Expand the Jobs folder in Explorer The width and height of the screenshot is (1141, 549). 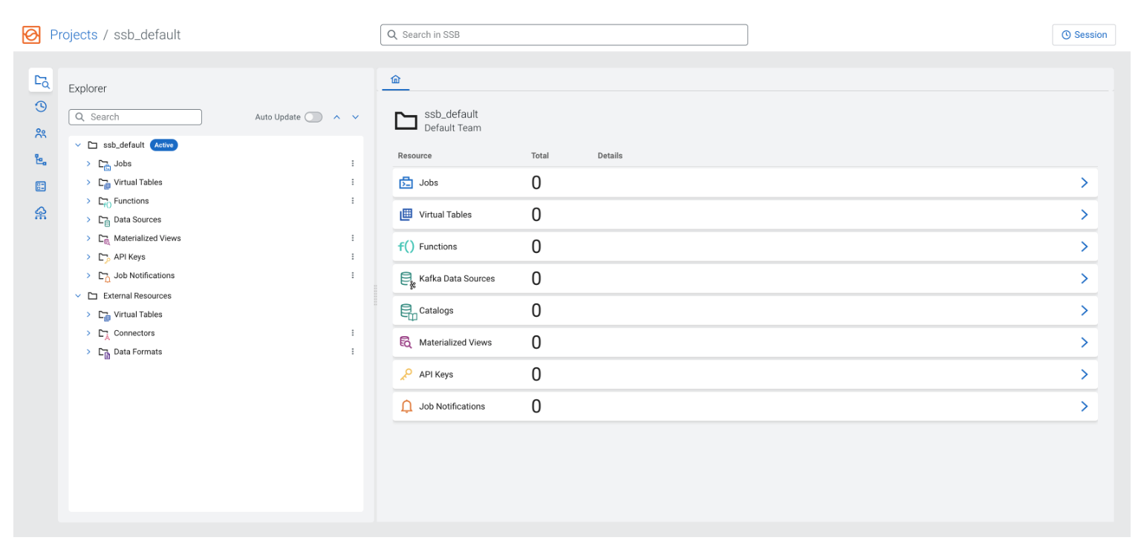88,163
